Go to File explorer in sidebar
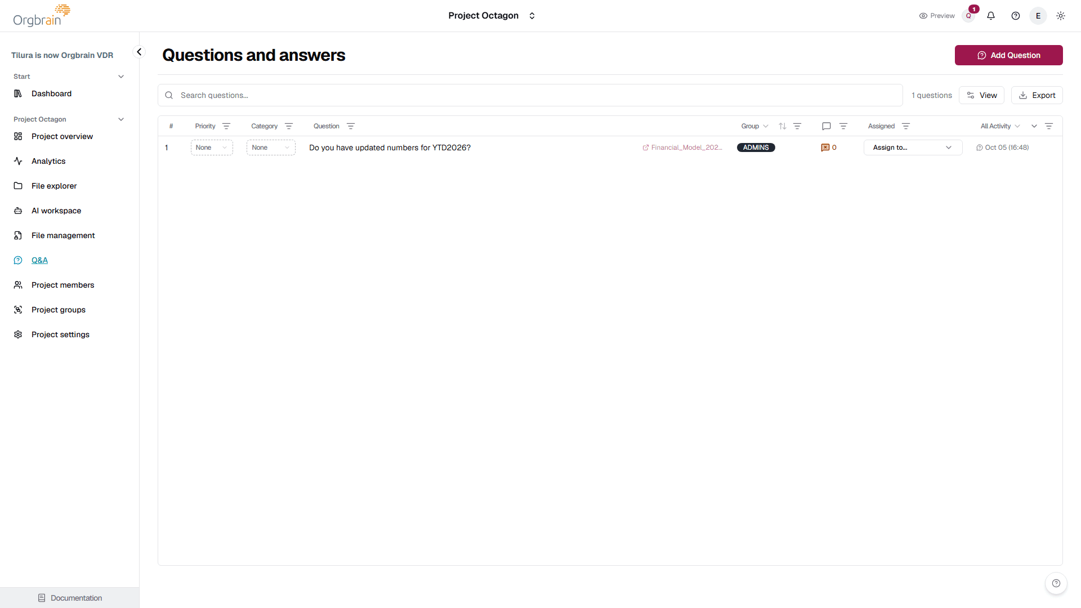1081x608 pixels. 54,186
